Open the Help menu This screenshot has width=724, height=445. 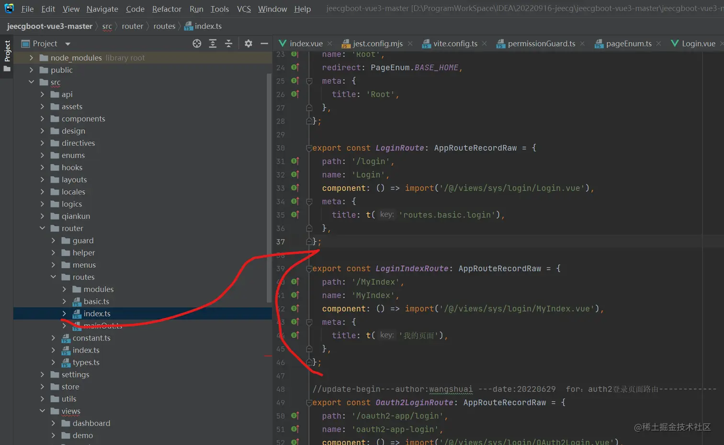(302, 9)
